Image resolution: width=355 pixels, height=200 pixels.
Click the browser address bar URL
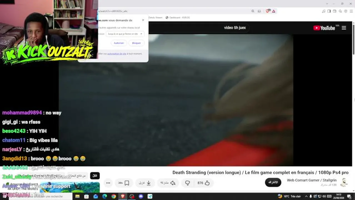112,11
